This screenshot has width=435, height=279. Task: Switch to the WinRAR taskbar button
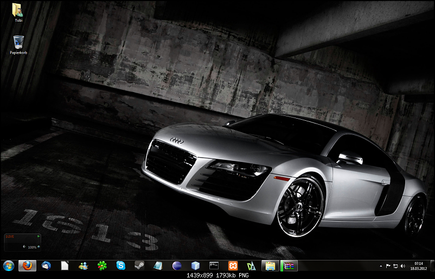click(x=289, y=265)
